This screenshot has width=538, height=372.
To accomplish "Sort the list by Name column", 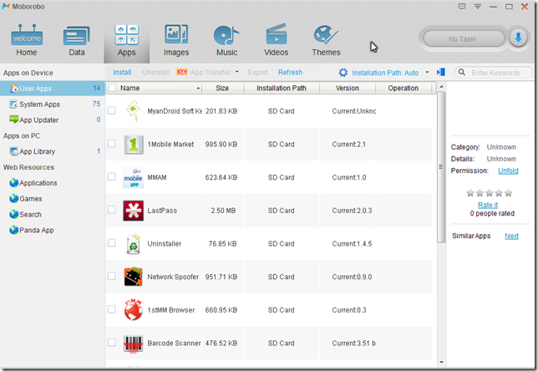I will coord(154,88).
